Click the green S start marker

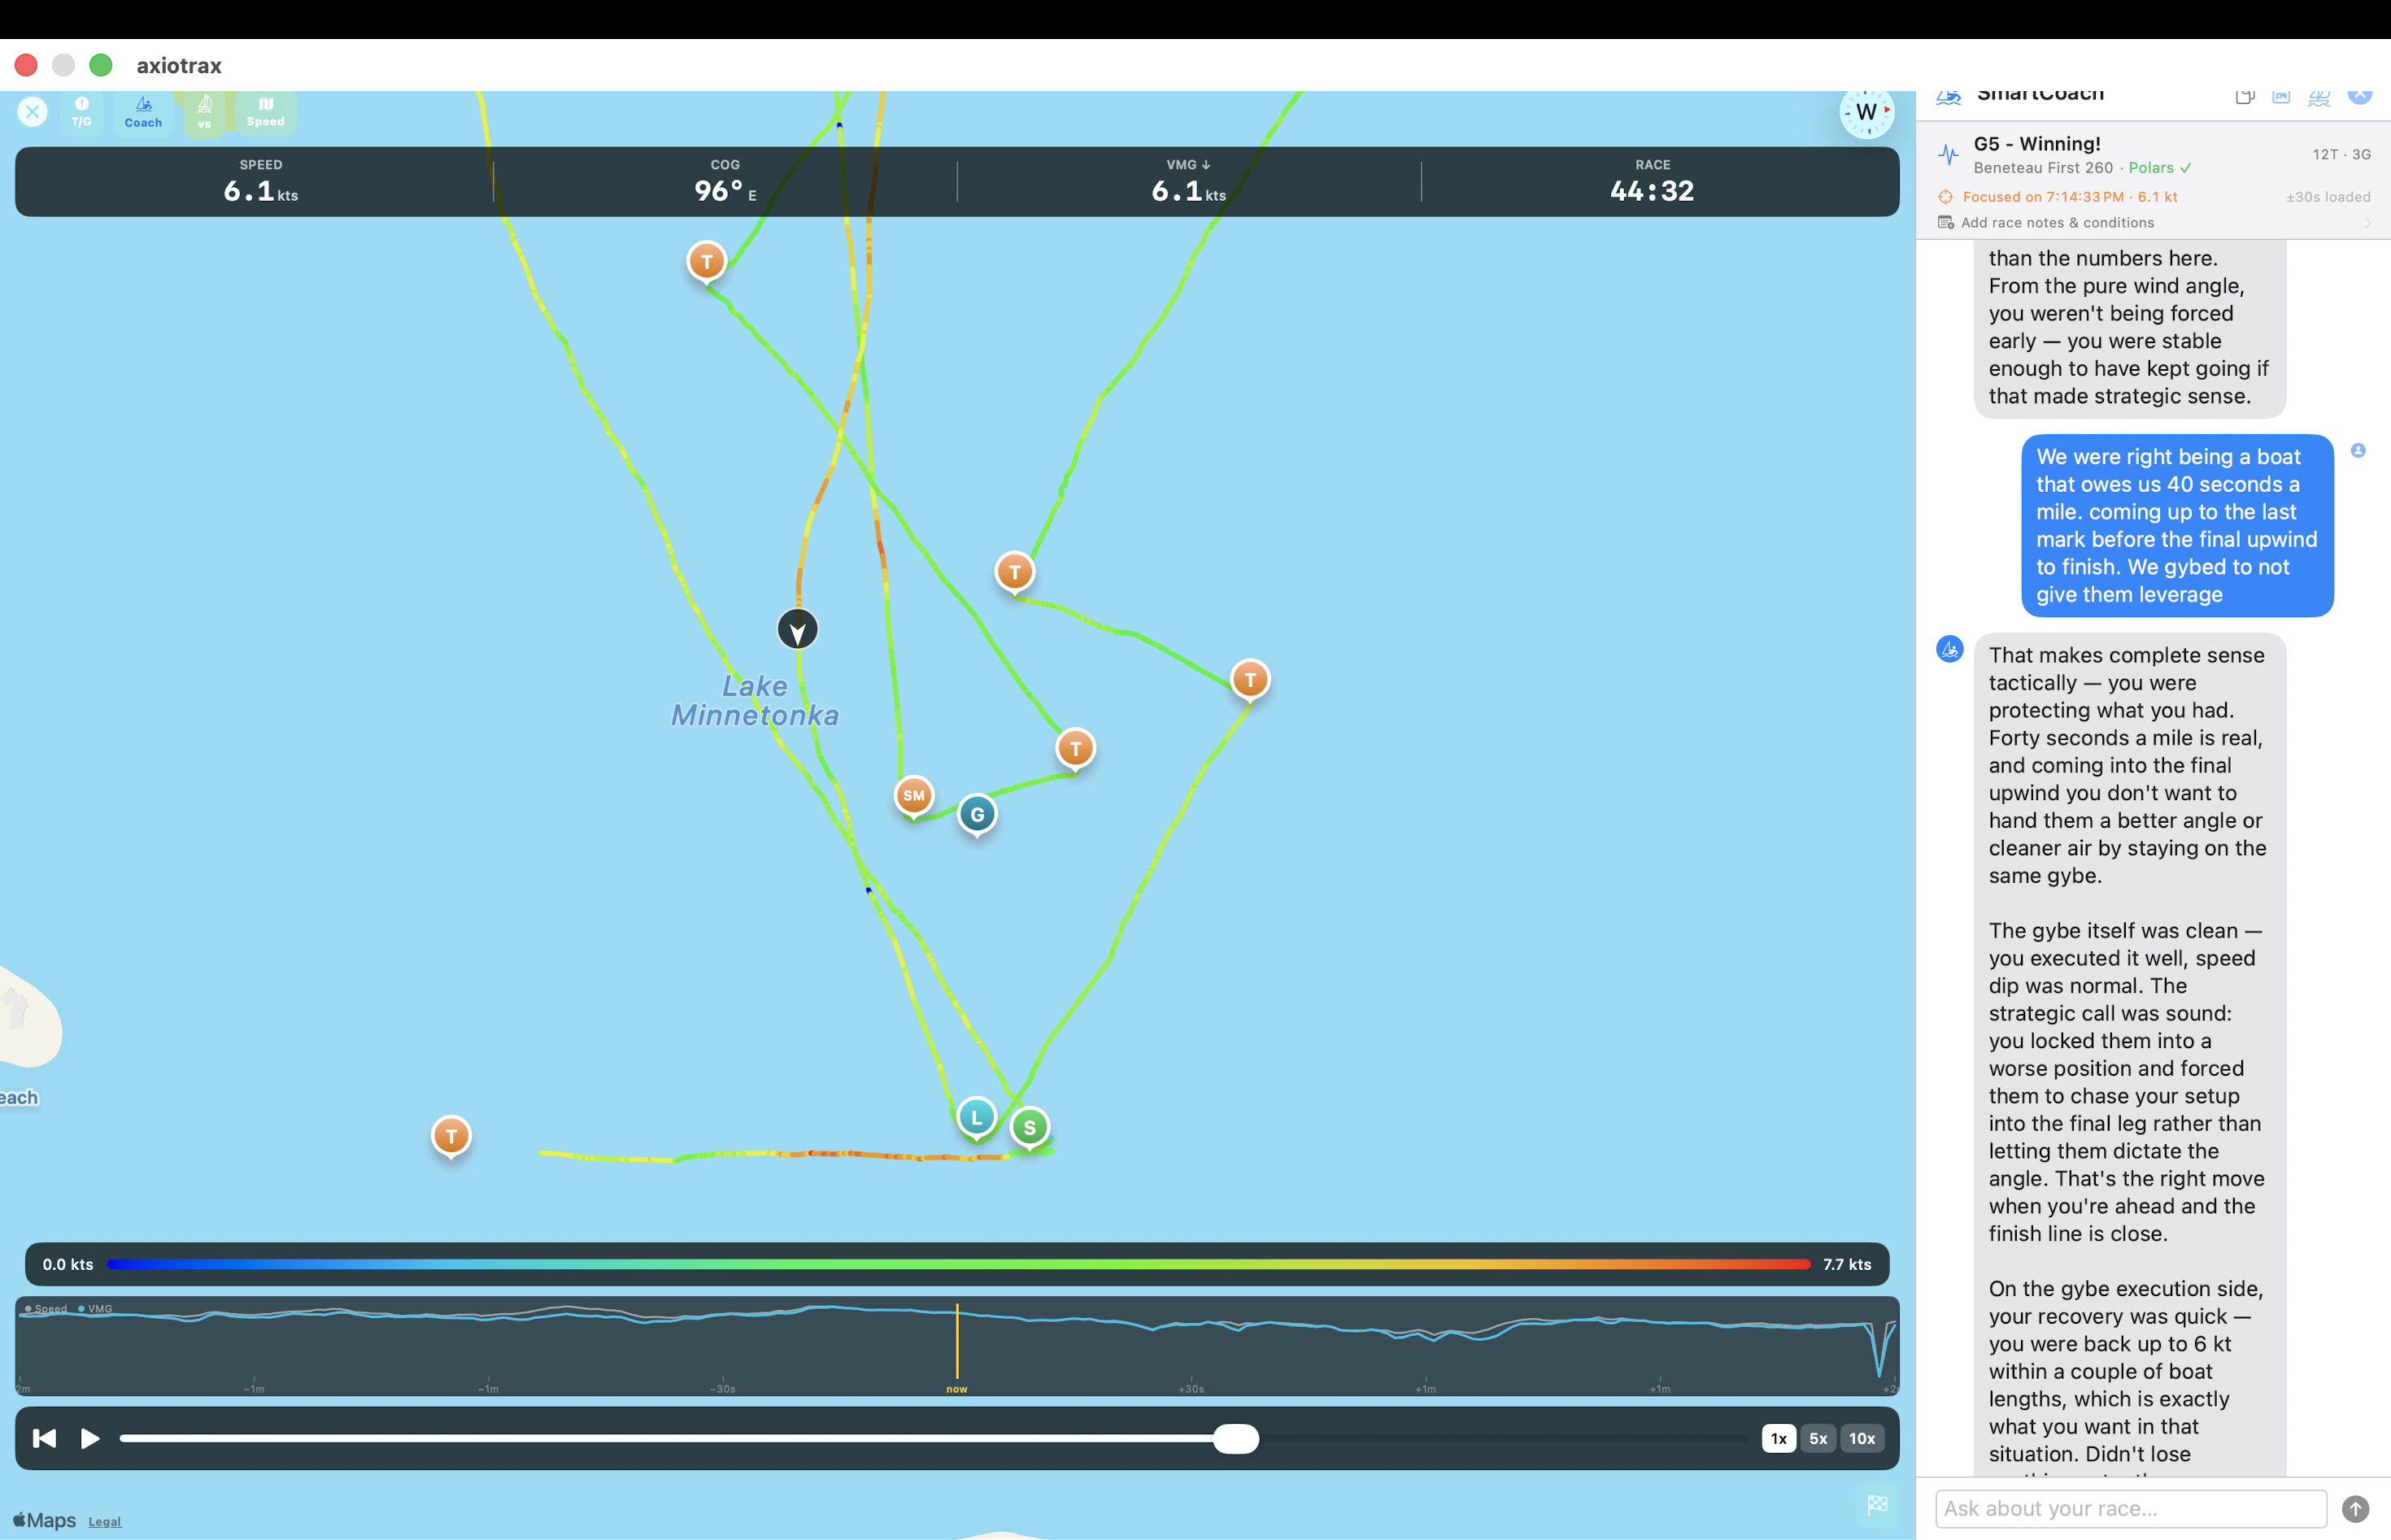[1029, 1127]
